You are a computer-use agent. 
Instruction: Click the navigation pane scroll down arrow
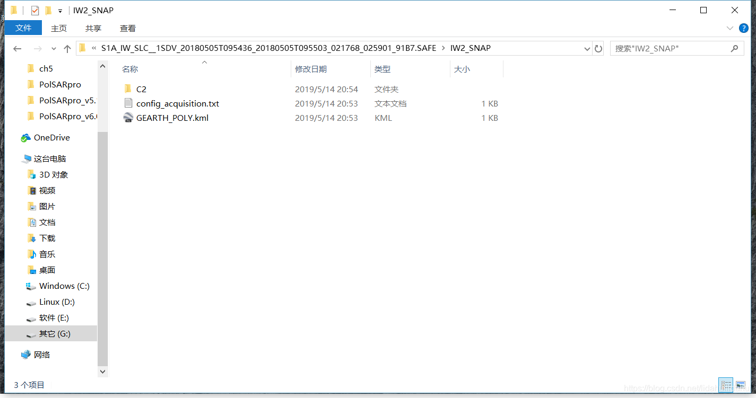pyautogui.click(x=103, y=372)
